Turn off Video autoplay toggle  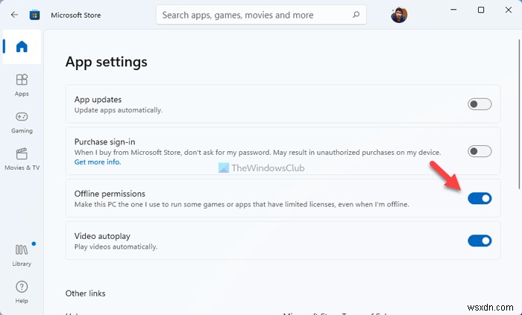(479, 241)
